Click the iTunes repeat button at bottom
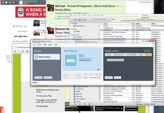 [85, 104]
